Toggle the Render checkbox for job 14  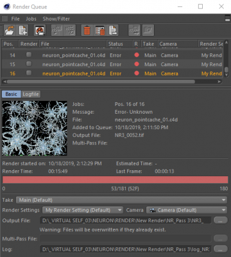[x=29, y=55]
